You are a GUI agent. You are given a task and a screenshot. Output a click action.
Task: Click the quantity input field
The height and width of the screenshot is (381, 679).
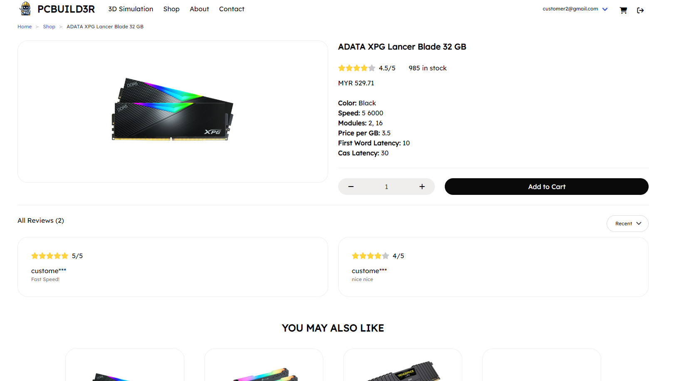click(x=386, y=187)
